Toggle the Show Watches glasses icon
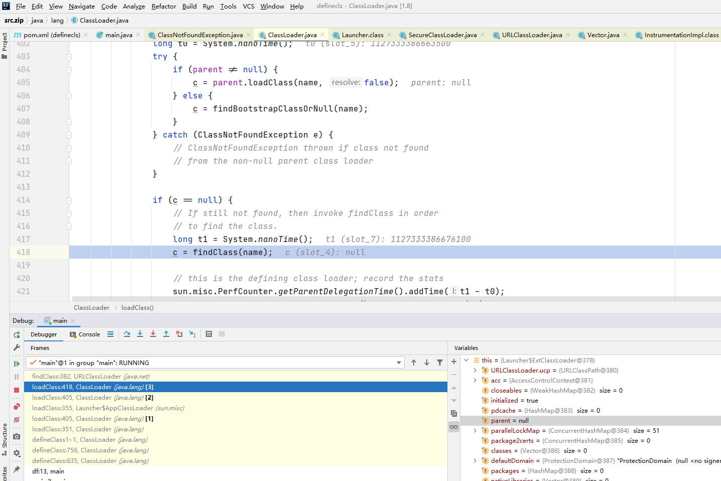 point(454,427)
